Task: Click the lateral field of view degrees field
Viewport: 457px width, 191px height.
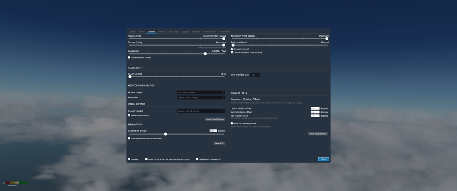Action: 213,131
